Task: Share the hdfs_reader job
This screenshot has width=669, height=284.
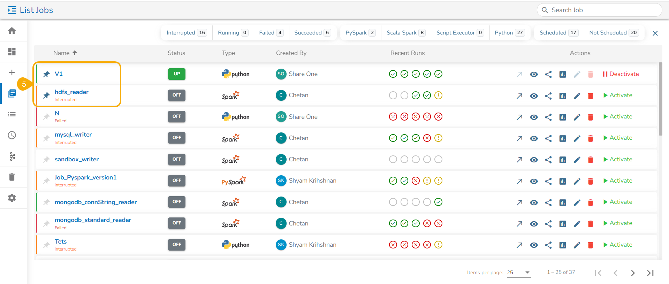Action: pyautogui.click(x=548, y=96)
